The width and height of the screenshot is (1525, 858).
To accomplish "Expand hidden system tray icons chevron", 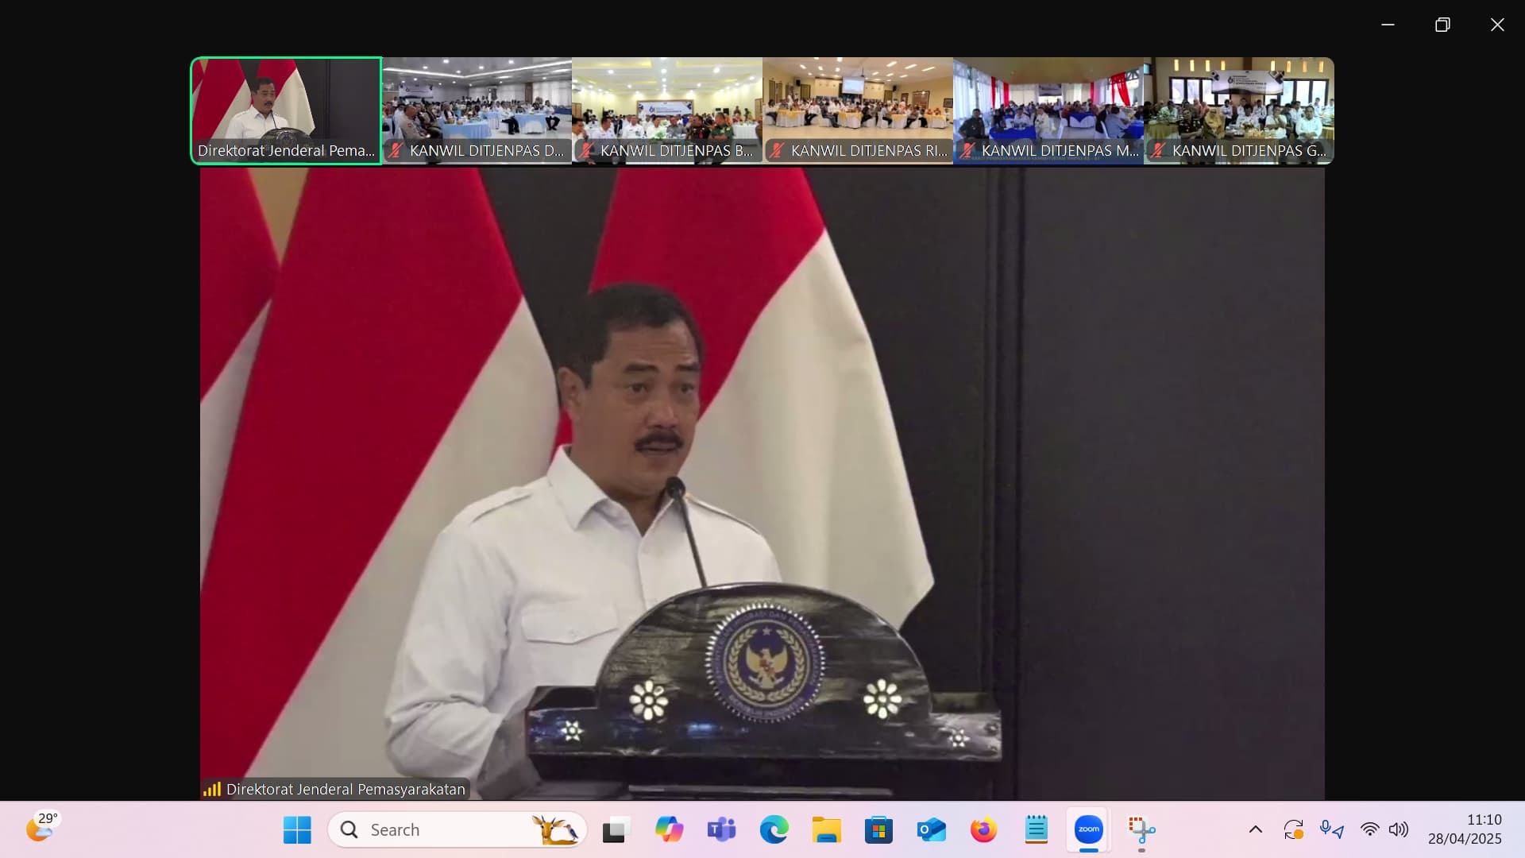I will [x=1255, y=829].
